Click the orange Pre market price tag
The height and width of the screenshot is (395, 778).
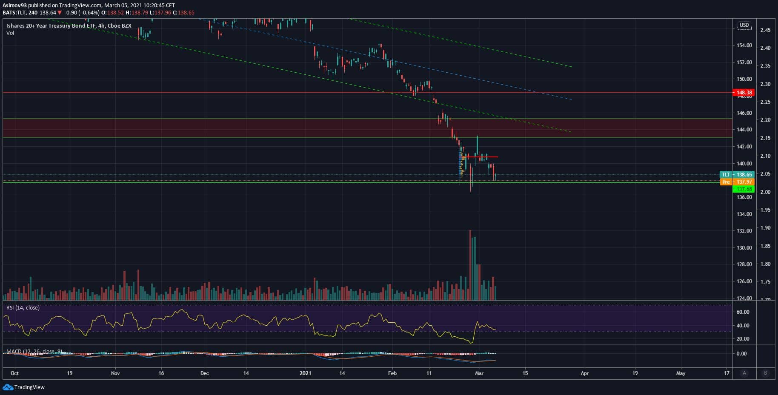click(x=726, y=182)
